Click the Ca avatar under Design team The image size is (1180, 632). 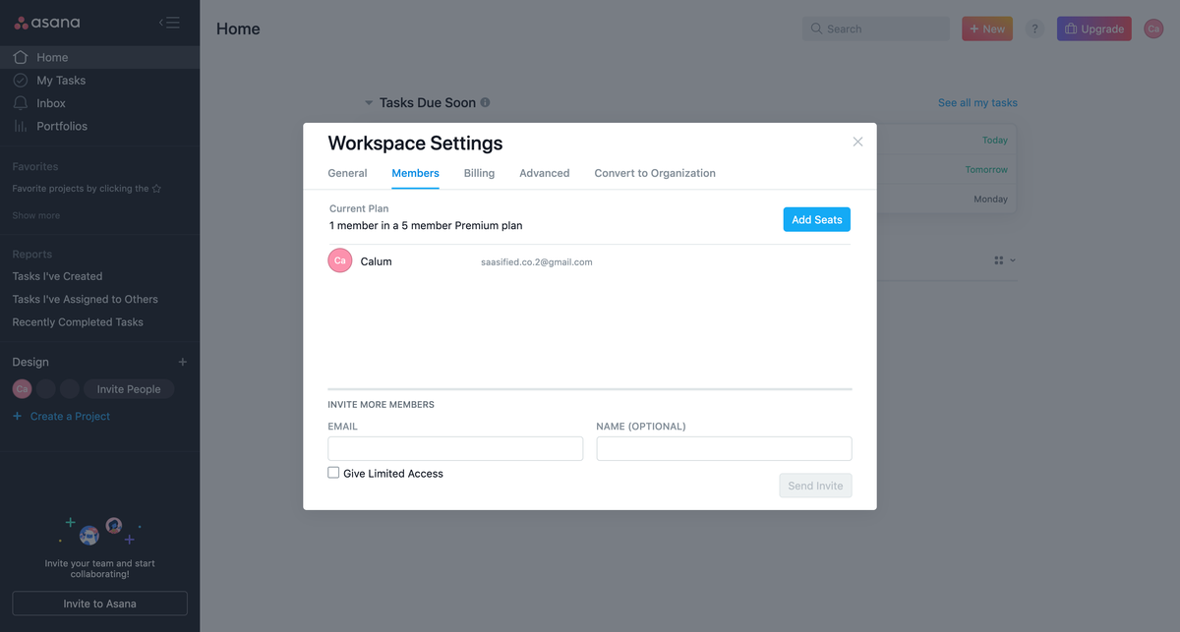[22, 389]
